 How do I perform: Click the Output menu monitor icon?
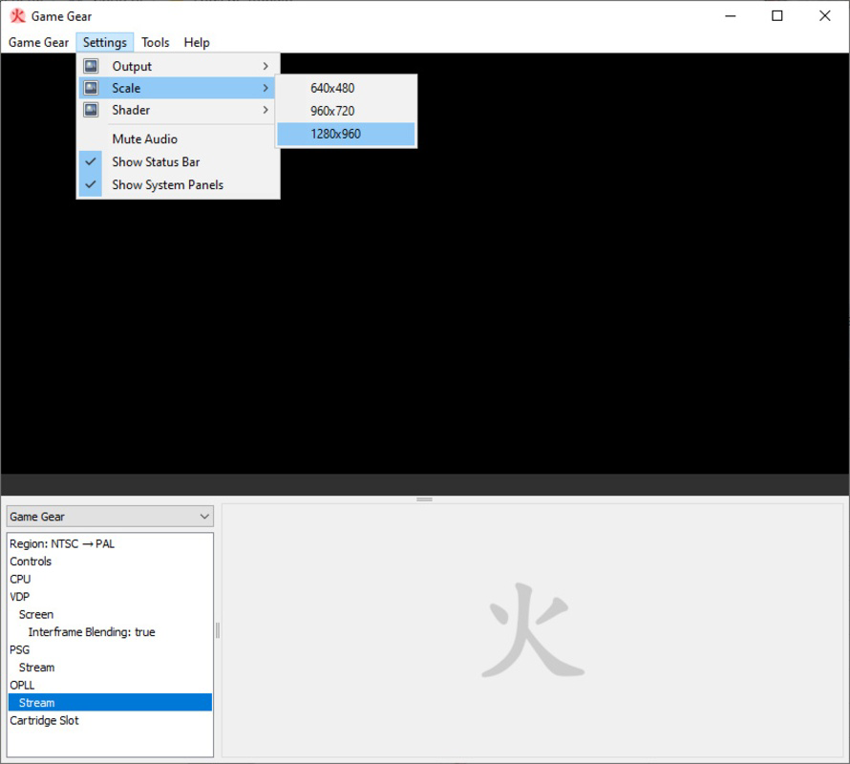coord(91,66)
